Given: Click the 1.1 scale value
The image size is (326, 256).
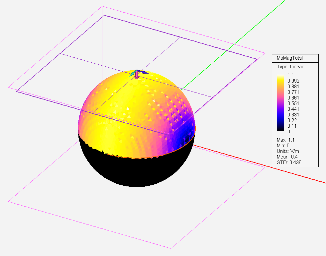Looking at the screenshot, I should 290,75.
